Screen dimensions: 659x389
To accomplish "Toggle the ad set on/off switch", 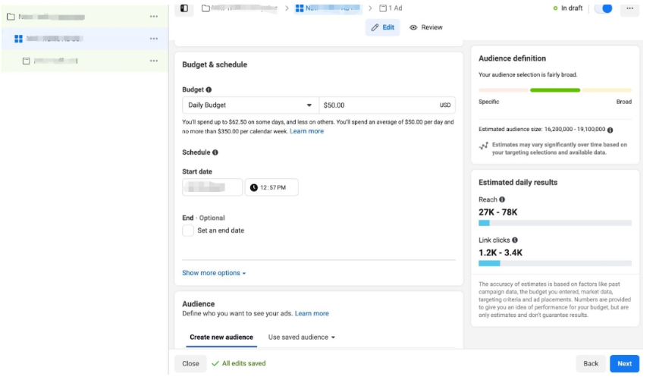I will (x=603, y=8).
